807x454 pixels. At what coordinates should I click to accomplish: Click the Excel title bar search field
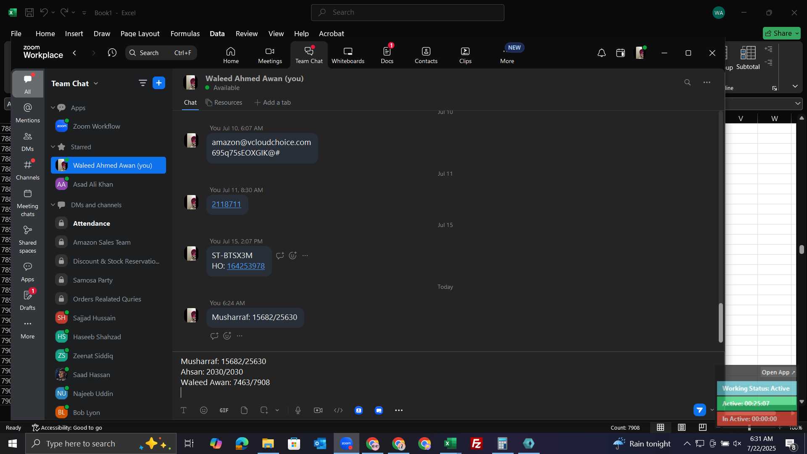point(407,13)
